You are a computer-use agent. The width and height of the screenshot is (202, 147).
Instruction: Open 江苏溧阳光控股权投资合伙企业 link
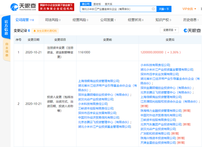pos(170,102)
